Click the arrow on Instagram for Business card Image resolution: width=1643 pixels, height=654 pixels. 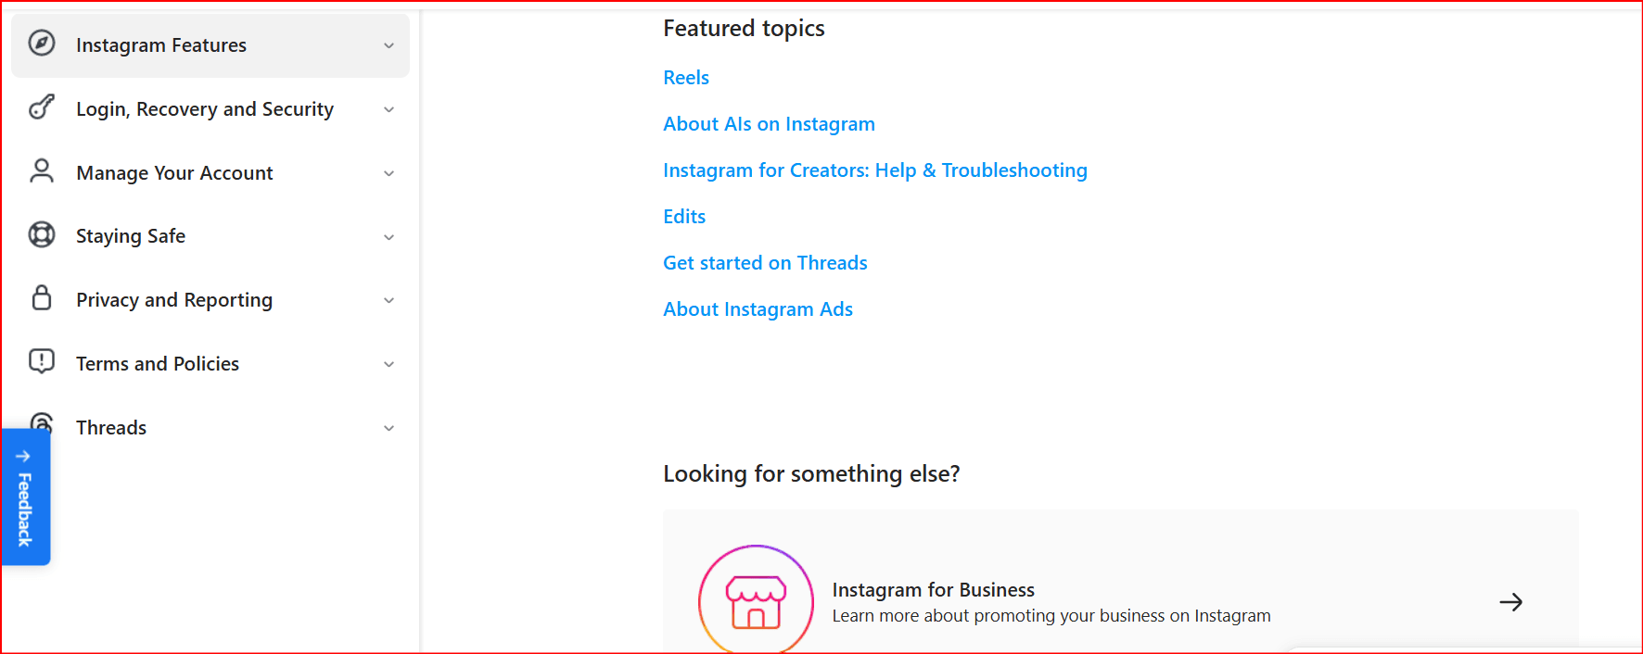pyautogui.click(x=1510, y=602)
